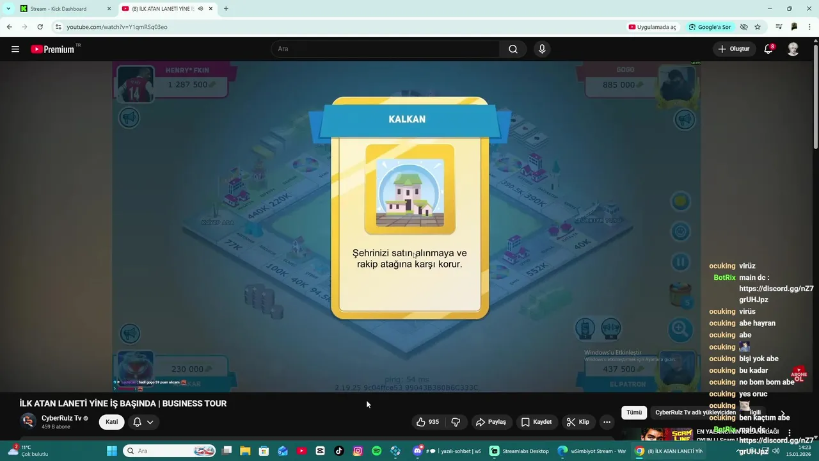Image resolution: width=819 pixels, height=461 pixels.
Task: Click the Paylaş share button
Action: pyautogui.click(x=491, y=422)
